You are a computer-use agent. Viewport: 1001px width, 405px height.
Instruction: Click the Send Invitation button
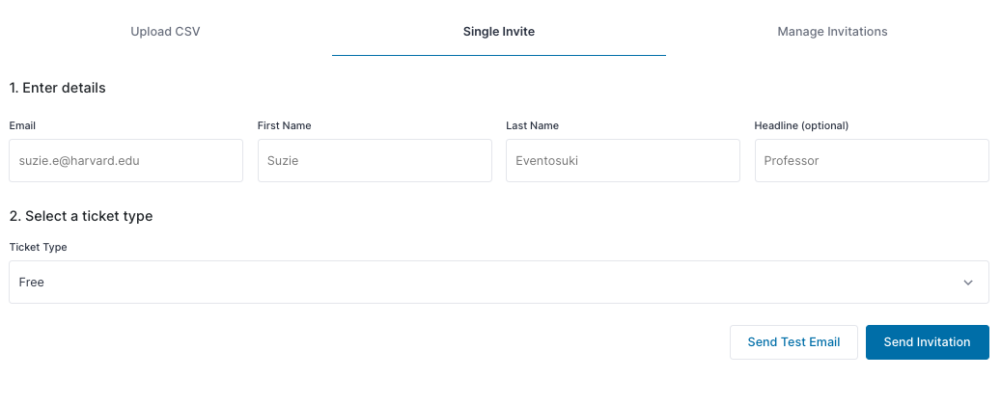[x=927, y=342]
